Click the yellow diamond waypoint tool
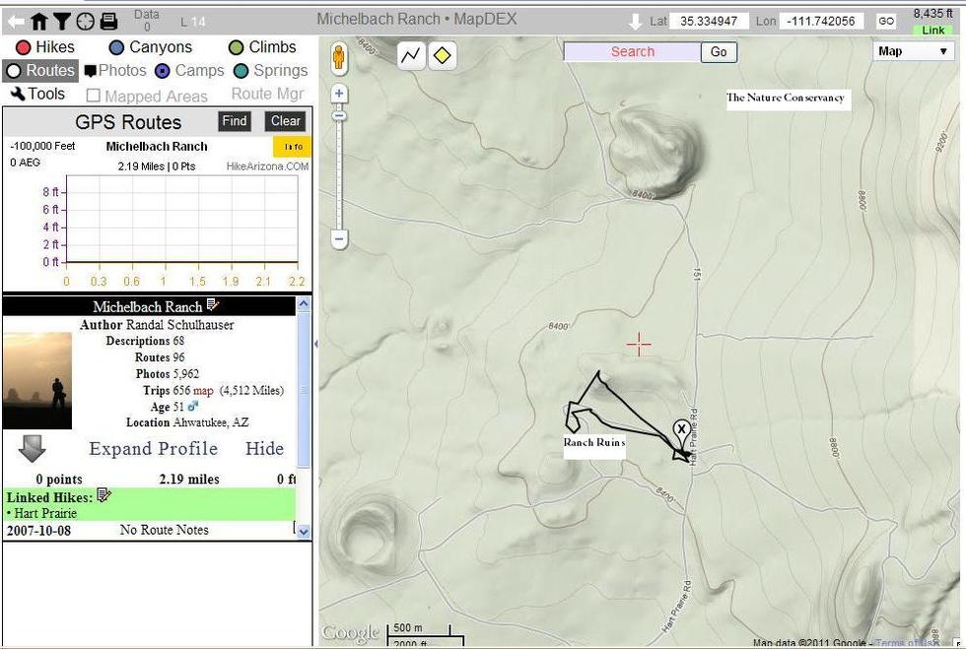This screenshot has width=966, height=649. click(442, 55)
